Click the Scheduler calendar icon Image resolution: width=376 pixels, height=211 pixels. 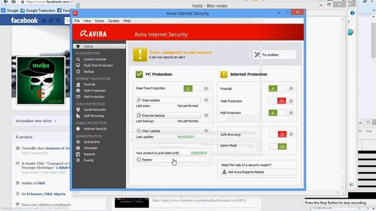point(78,148)
